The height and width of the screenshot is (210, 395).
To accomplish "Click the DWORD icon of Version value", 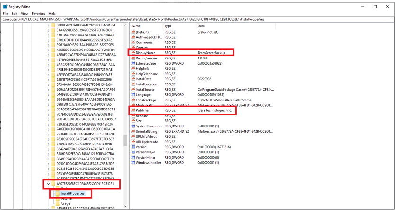I will [x=133, y=147].
